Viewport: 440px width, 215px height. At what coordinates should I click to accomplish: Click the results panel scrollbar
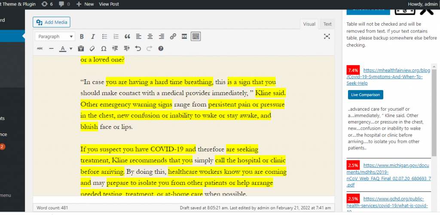tap(434, 112)
